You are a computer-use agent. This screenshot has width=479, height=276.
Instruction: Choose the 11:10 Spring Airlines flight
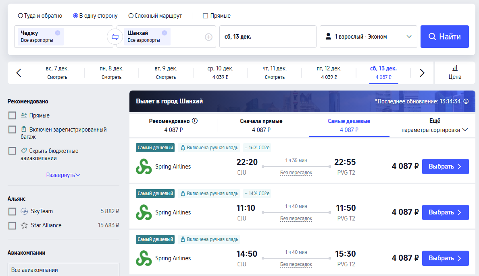click(x=446, y=212)
